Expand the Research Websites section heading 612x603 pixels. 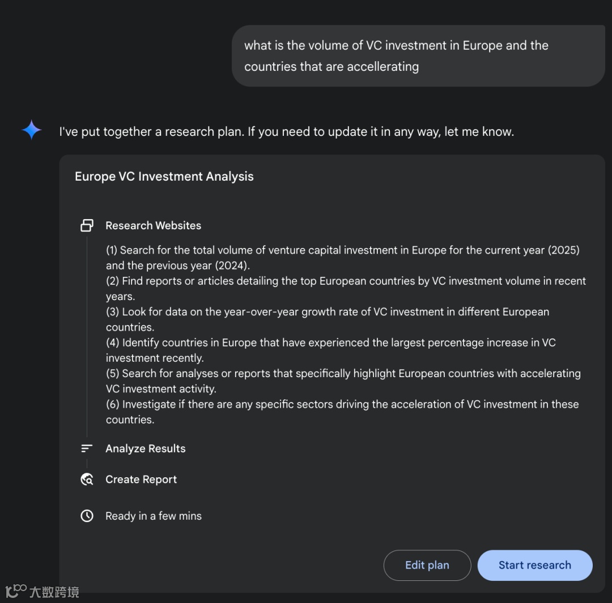(154, 225)
